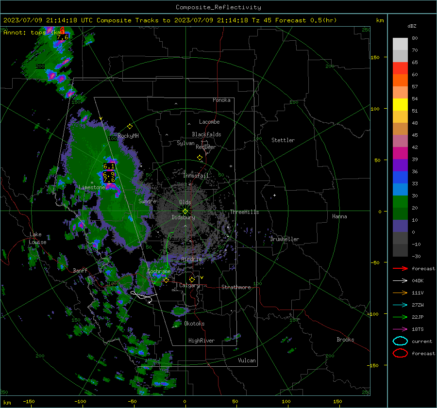The width and height of the screenshot is (437, 408).
Task: Click the Vulcan city label
Action: pos(247,360)
